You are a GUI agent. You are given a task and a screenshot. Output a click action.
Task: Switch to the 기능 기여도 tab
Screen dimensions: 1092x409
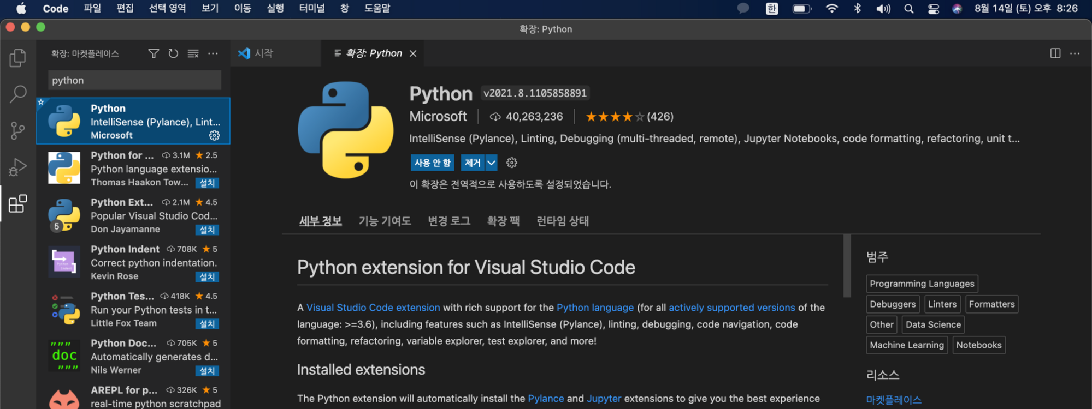(385, 221)
